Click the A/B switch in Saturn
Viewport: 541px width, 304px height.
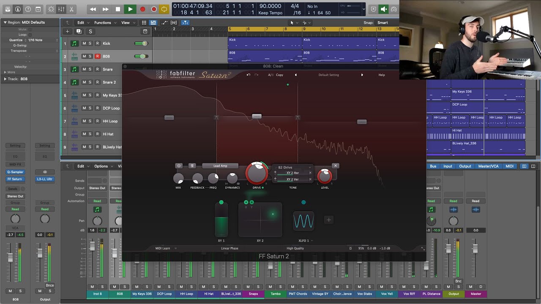click(270, 75)
